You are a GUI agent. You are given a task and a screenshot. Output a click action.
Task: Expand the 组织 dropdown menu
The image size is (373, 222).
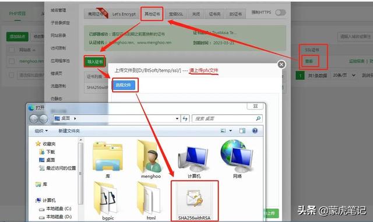coord(41,131)
